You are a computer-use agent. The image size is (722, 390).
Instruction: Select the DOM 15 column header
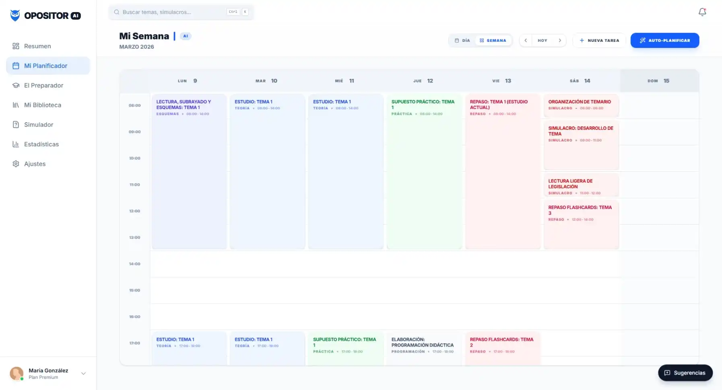click(658, 81)
